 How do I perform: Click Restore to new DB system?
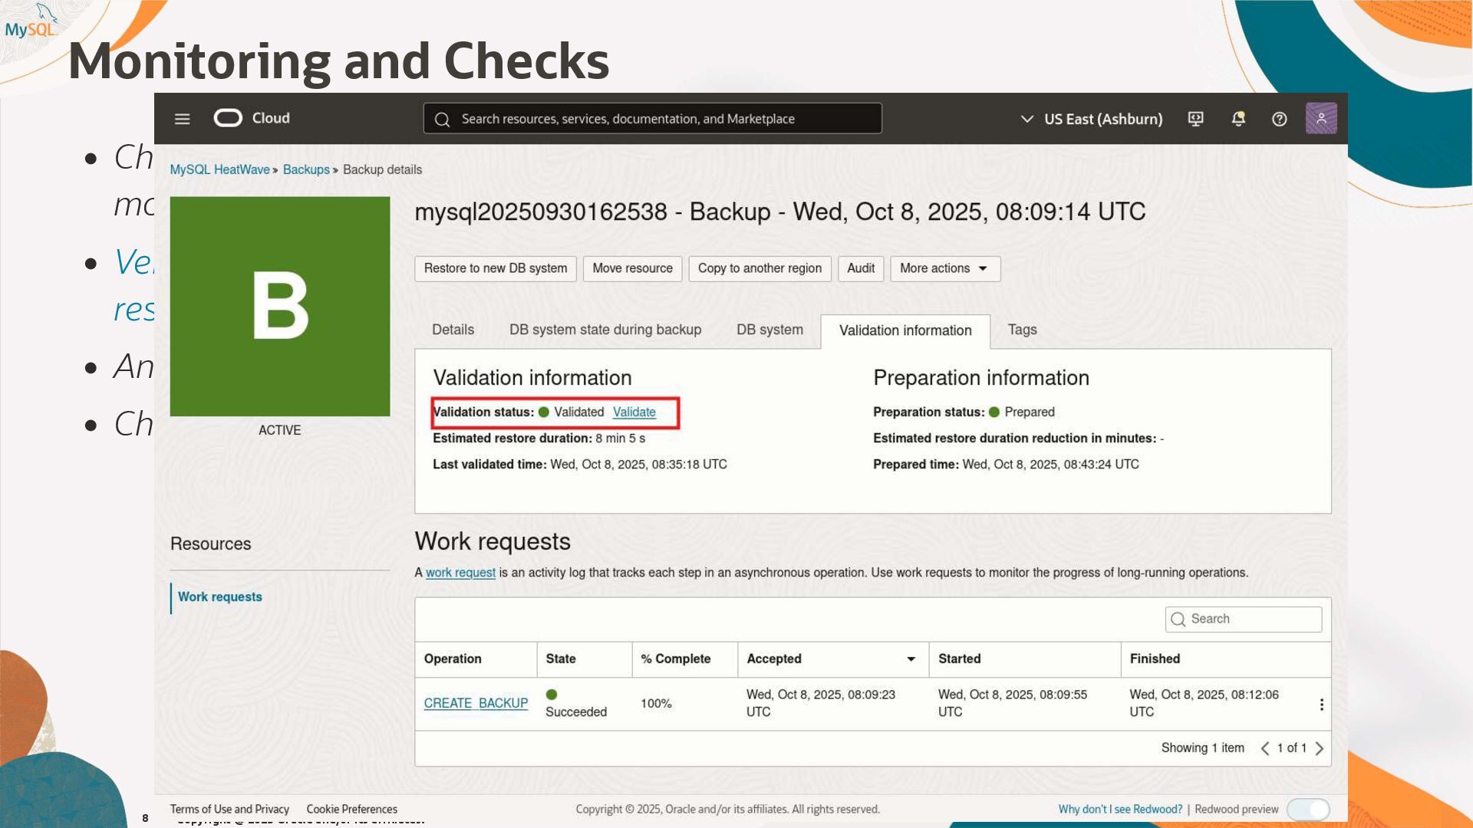point(495,268)
